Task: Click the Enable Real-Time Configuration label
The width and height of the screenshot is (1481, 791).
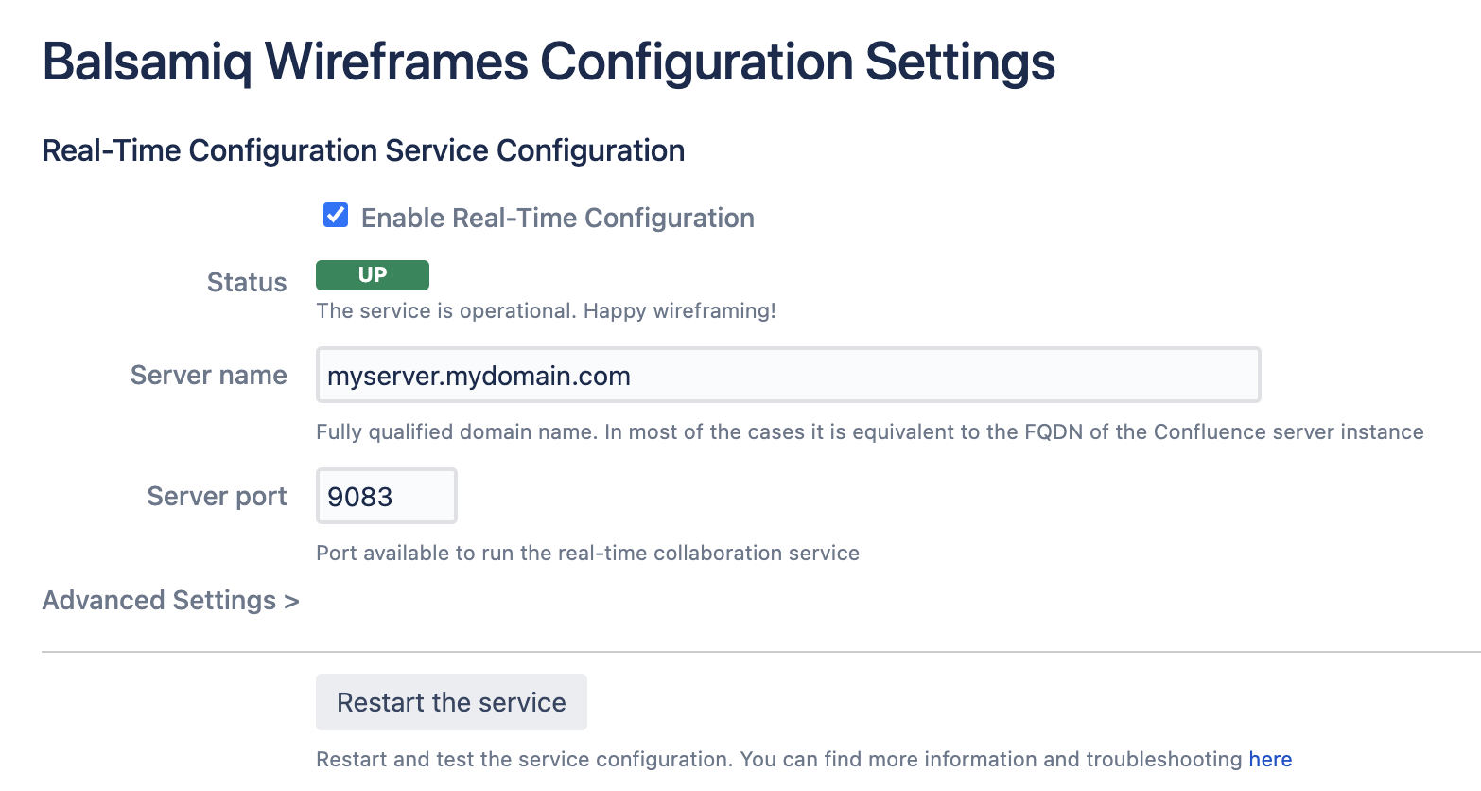Action: pos(558,218)
